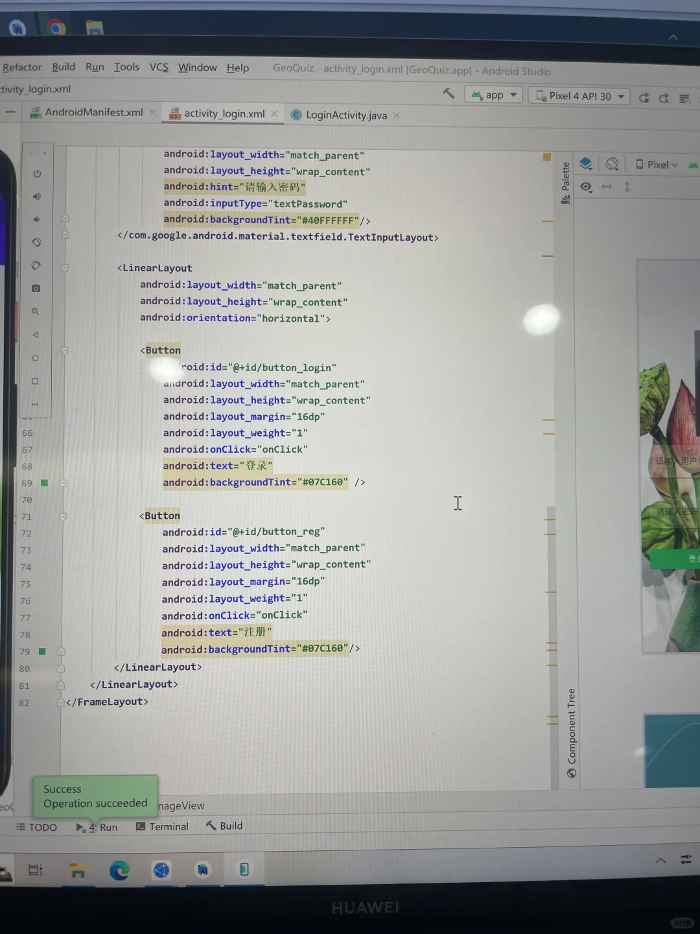Click the Android API version icon in preview toolbar
The image size is (700, 934).
[x=693, y=165]
